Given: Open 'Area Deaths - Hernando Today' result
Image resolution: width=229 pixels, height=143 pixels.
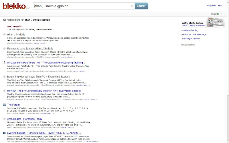Looking at the screenshot, I should click(x=25, y=119).
